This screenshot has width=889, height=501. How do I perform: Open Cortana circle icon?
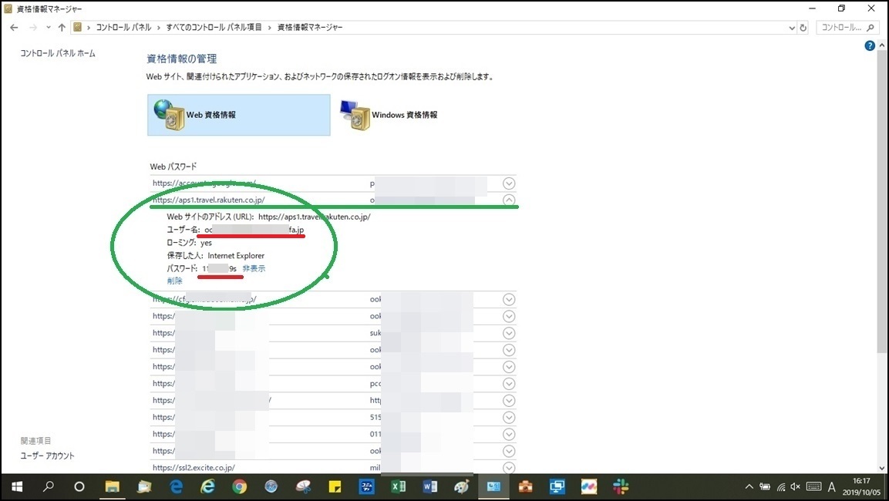tap(79, 487)
